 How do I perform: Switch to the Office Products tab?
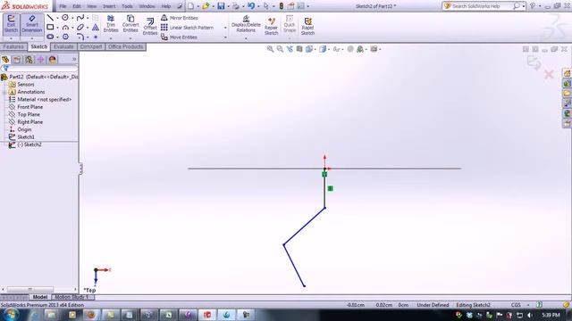click(125, 46)
